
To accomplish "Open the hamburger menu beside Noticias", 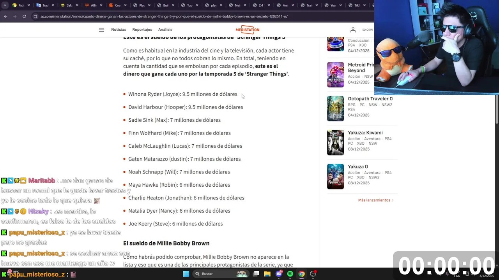I will tap(101, 30).
